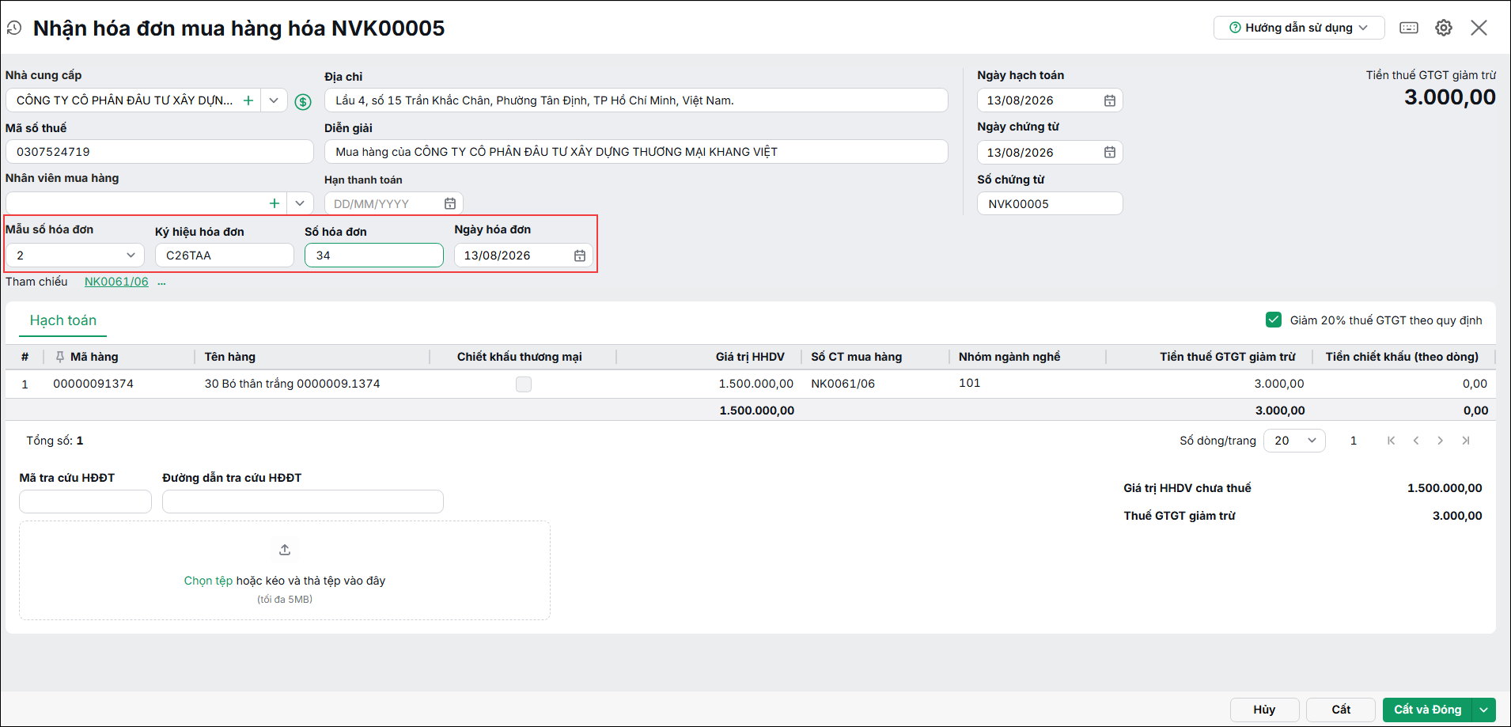Select the Hạch toán tab
Viewport: 1511px width, 727px height.
point(63,320)
